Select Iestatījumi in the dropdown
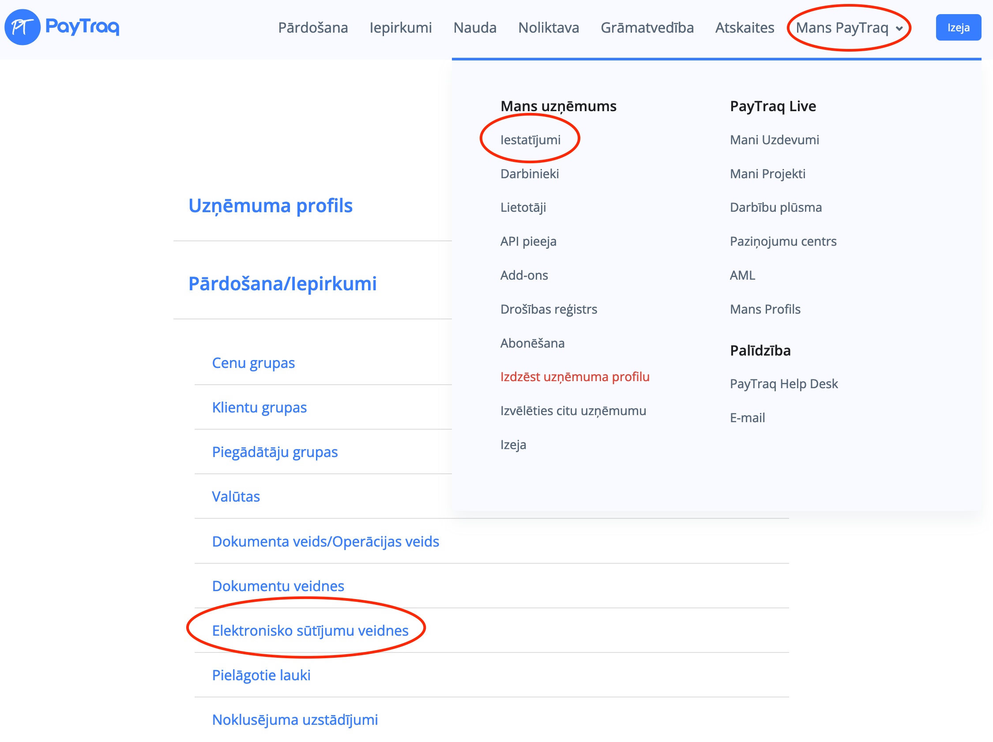 point(530,140)
